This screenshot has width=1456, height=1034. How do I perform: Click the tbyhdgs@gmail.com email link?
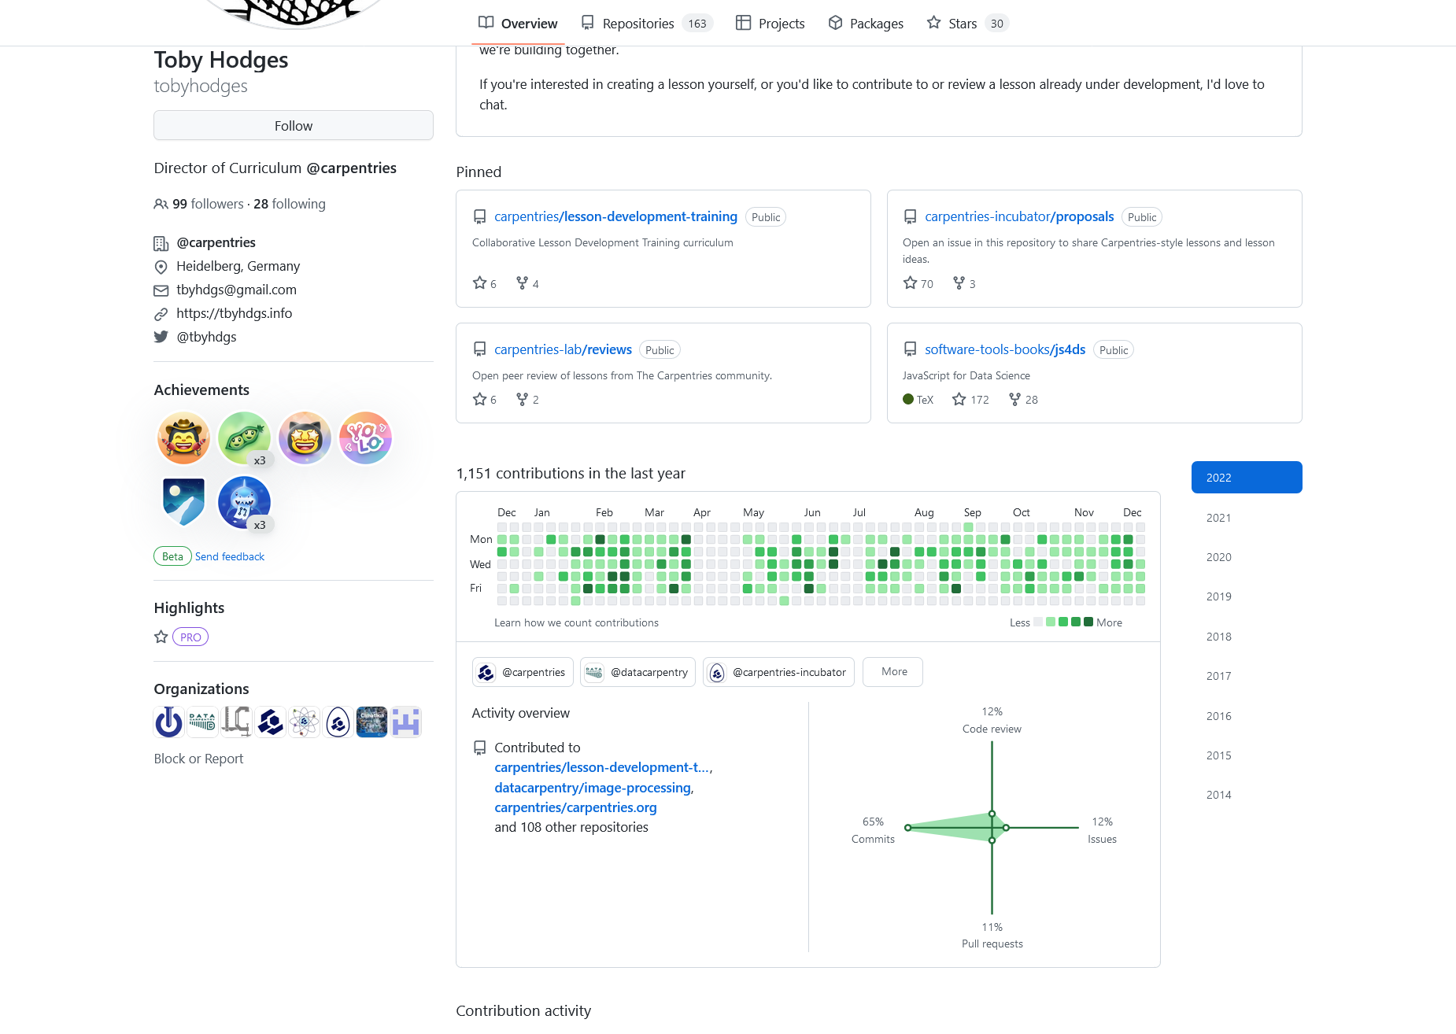pyautogui.click(x=236, y=290)
